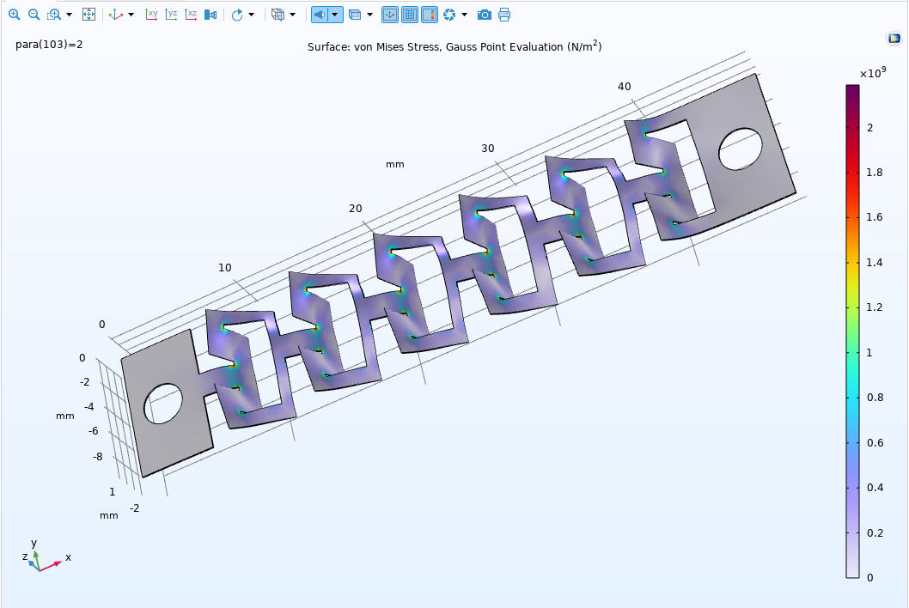
Task: Click the Zoom Extents icon
Action: click(88, 14)
